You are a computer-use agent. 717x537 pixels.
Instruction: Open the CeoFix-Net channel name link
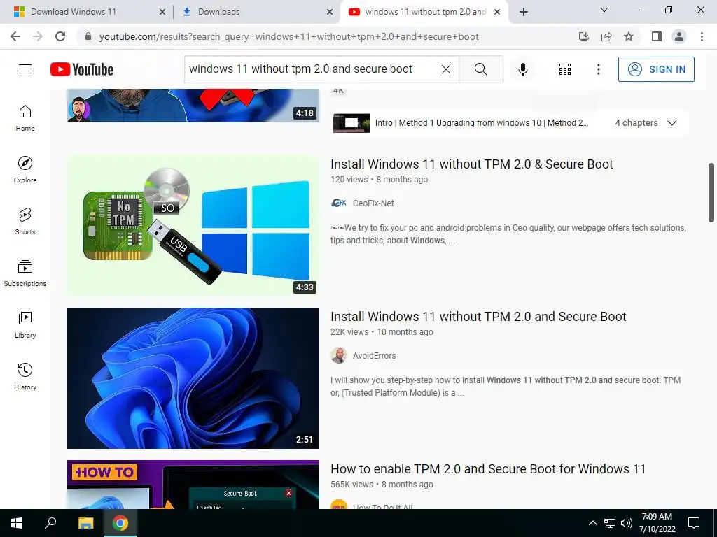coord(373,203)
